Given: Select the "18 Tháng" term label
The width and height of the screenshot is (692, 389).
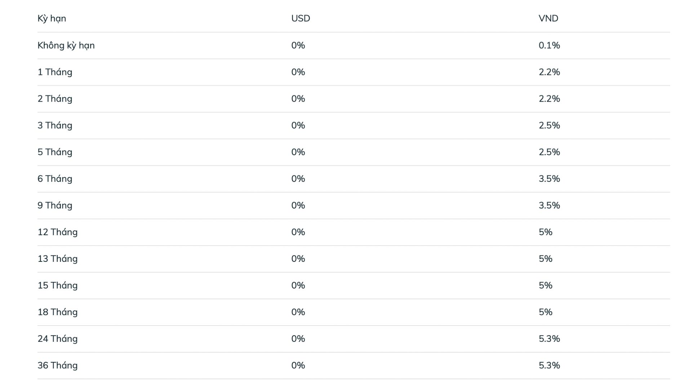Looking at the screenshot, I should 58,312.
